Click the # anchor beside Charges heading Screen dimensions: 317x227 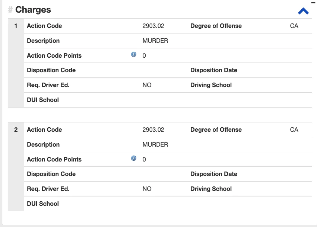point(10,10)
